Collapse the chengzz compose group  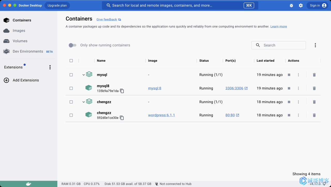(84, 102)
